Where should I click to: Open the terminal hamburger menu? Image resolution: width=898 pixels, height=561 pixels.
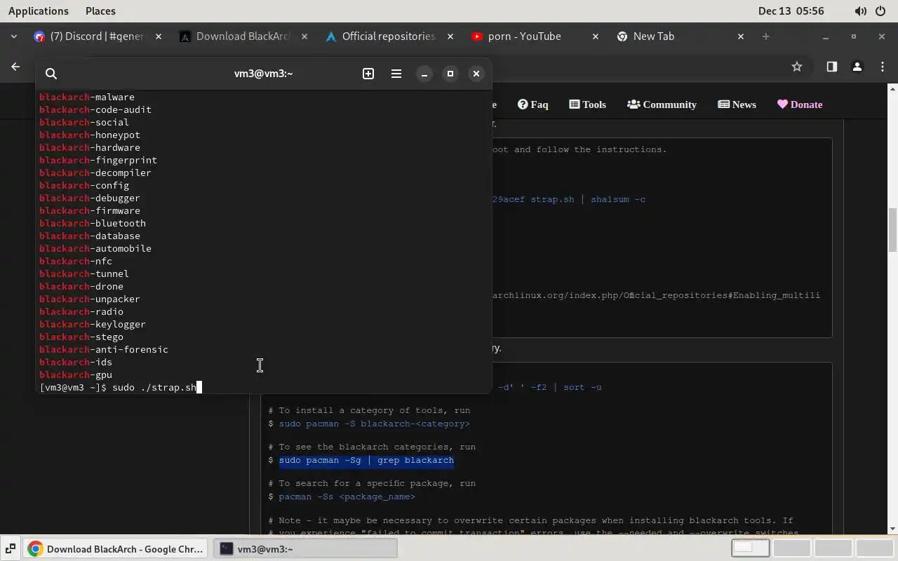[396, 74]
